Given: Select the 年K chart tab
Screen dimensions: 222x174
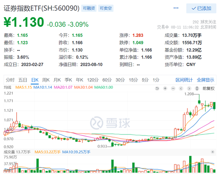Looking at the screenshot, I should (79, 80).
